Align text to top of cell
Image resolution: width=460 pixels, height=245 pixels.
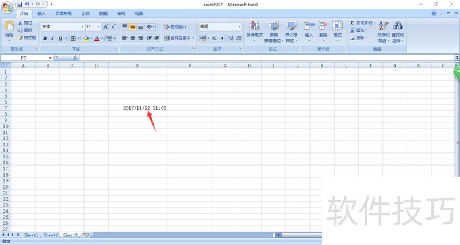(125, 26)
